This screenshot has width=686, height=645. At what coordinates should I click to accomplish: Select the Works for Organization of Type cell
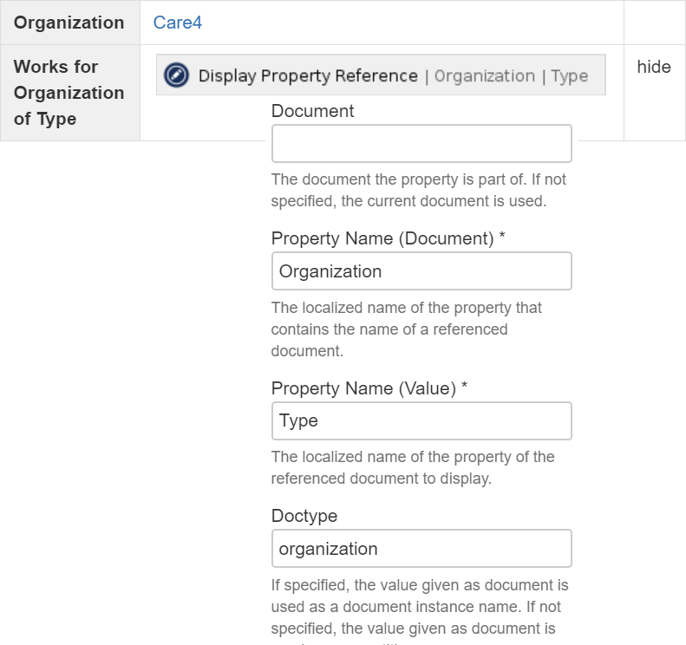tap(69, 93)
